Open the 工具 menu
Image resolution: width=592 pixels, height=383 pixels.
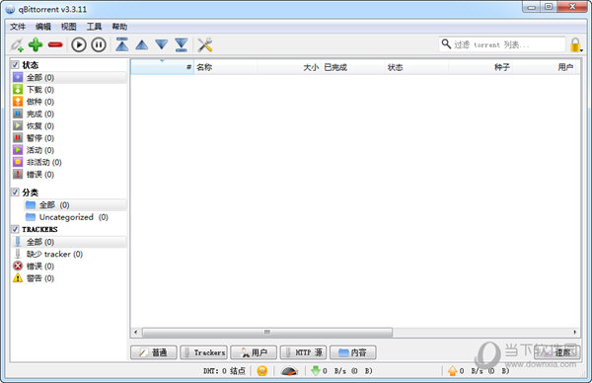tap(94, 27)
